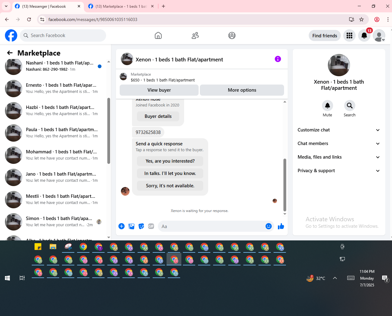The width and height of the screenshot is (392, 316).
Task: Open the Chrome three-dot menu
Action: tap(388, 19)
